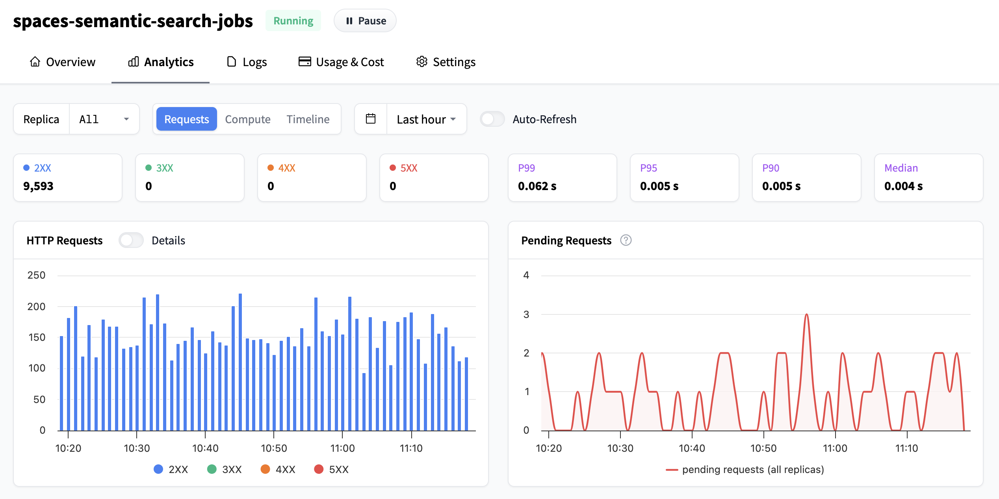Toggle HTTP Requests Details switch
The image size is (999, 499).
click(131, 240)
